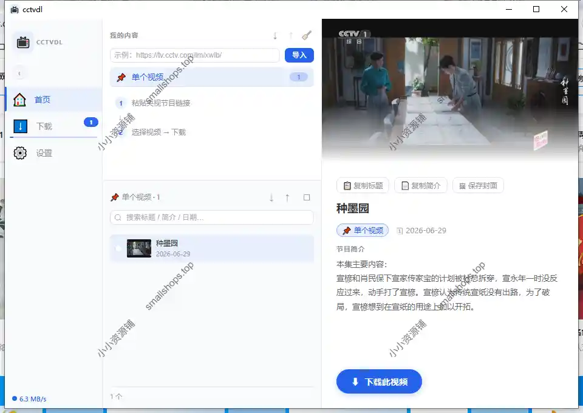Click the cctvdl title bar app icon
Viewport: 583px width, 413px height.
coord(15,10)
